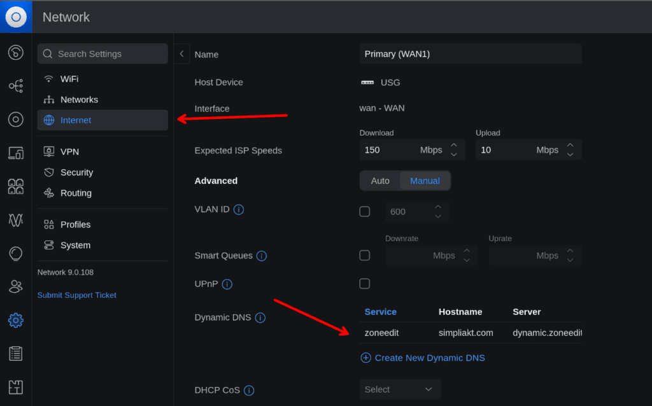The height and width of the screenshot is (406, 652).
Task: Click the info icon beside Dynamic DNS
Action: pos(260,318)
